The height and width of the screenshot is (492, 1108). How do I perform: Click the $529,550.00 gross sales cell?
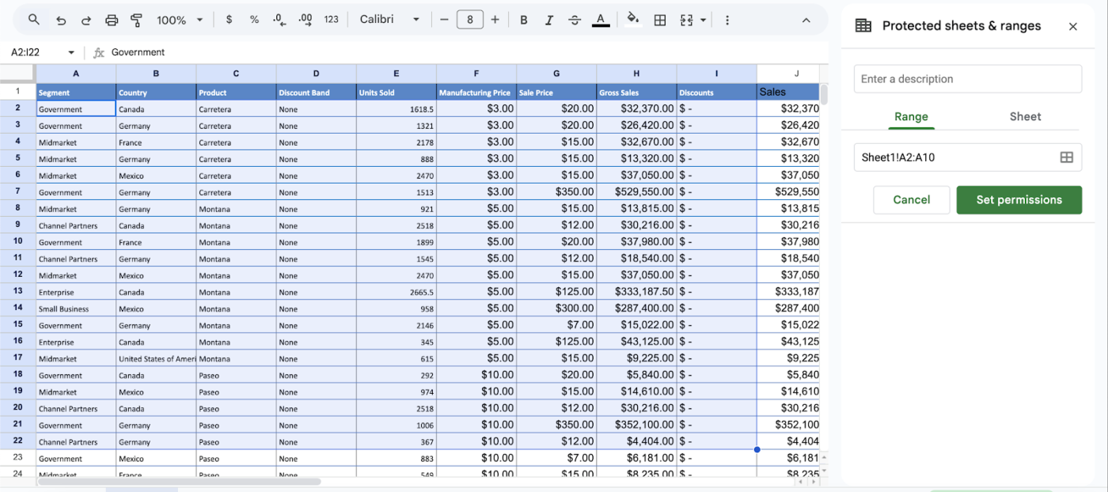pos(636,191)
